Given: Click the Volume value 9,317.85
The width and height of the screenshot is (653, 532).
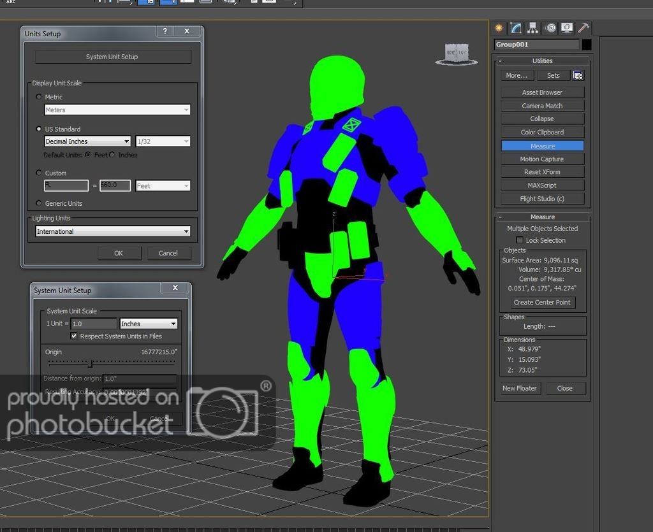Looking at the screenshot, I should pos(562,270).
